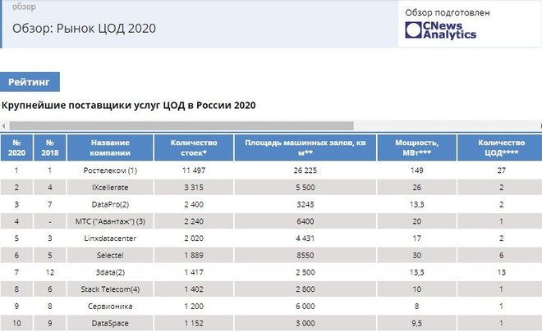Viewport: 542px width, 332px height.
Task: Open the Рейтинг tab
Action: [x=30, y=82]
